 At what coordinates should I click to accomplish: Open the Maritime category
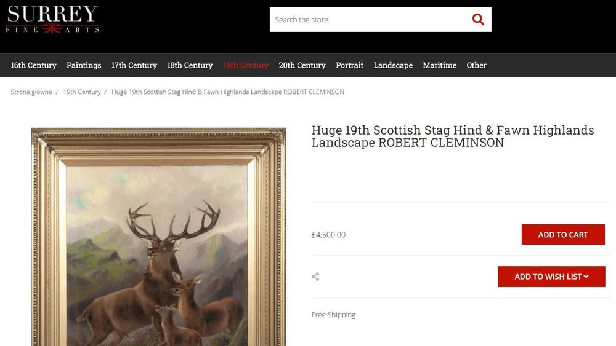click(x=440, y=65)
